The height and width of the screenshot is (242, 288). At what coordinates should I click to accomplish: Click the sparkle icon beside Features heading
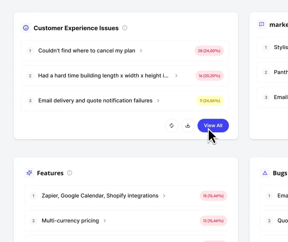click(x=29, y=173)
